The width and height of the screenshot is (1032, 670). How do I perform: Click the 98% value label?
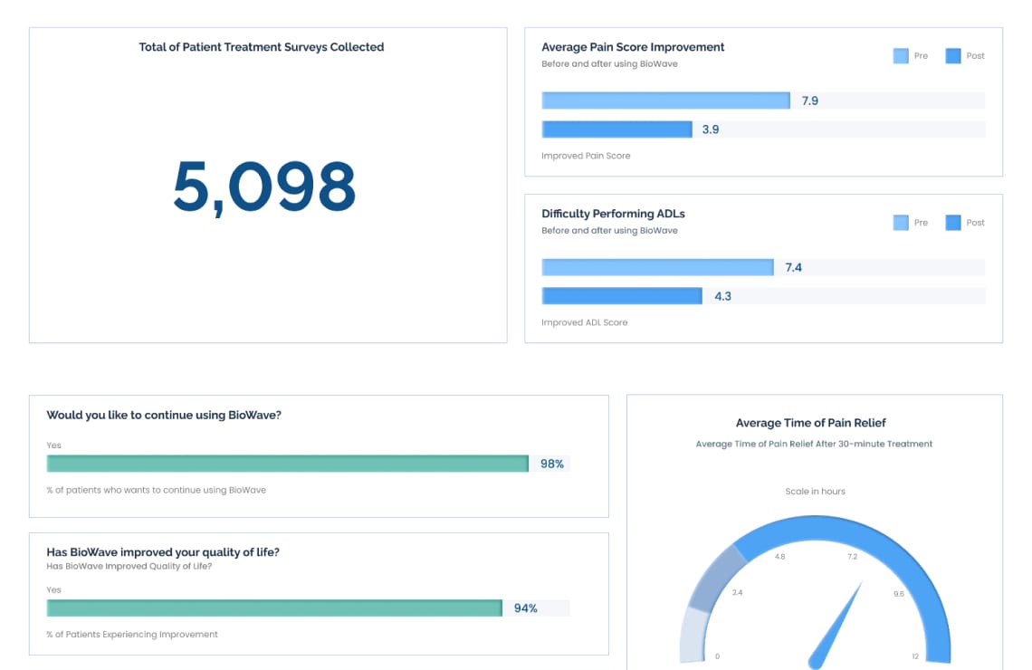pos(551,464)
